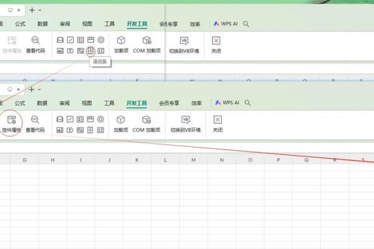
Task: Select column M header in lower sheet
Action: [193, 160]
